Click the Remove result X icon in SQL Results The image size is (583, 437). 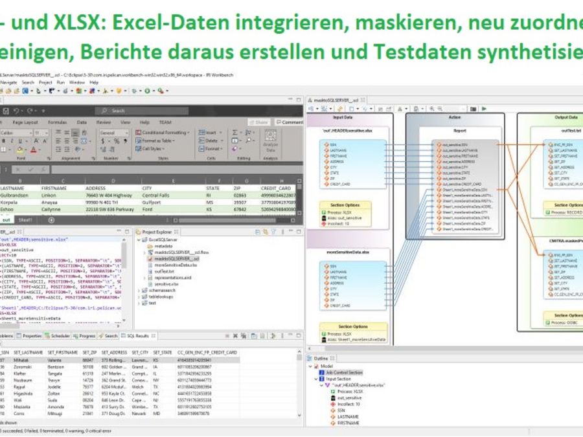pos(235,336)
